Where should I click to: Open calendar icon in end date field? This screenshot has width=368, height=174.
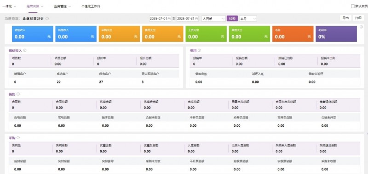(196, 19)
